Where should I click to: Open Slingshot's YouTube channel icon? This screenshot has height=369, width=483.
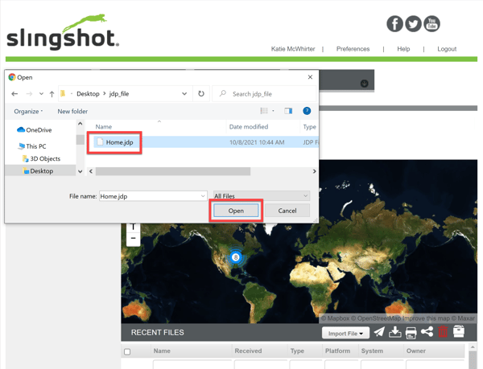tap(432, 23)
